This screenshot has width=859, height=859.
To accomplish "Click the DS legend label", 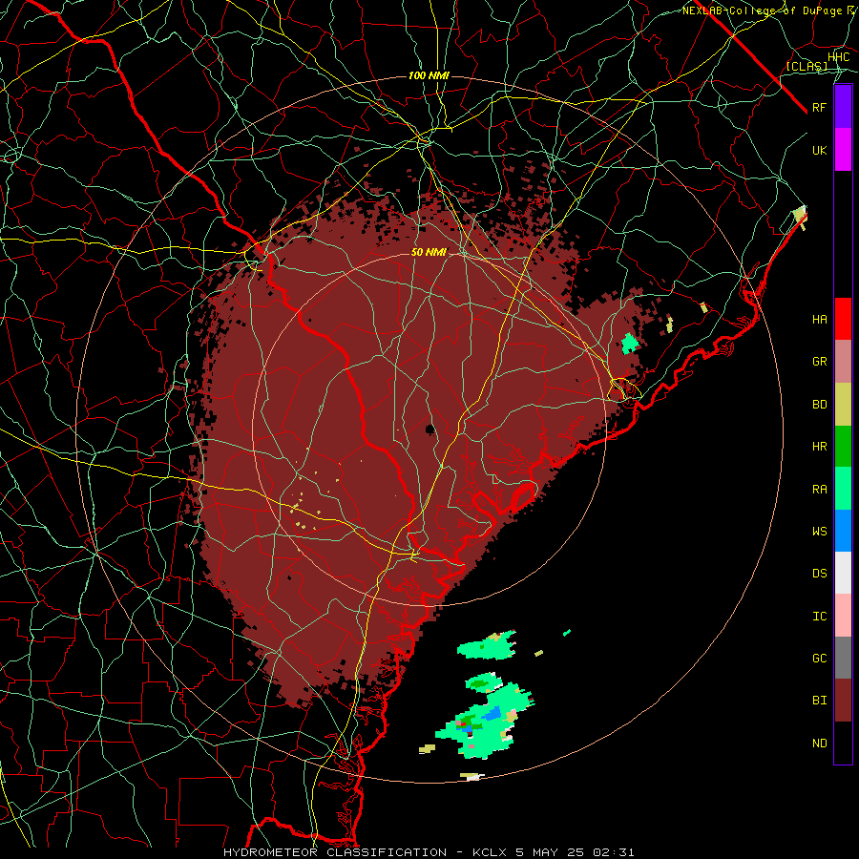I will coord(819,574).
